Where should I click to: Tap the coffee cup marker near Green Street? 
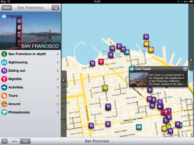pyautogui.click(x=160, y=106)
